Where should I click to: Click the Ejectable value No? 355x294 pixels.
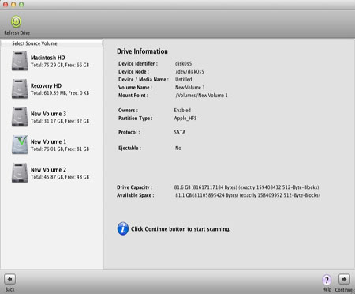point(178,148)
